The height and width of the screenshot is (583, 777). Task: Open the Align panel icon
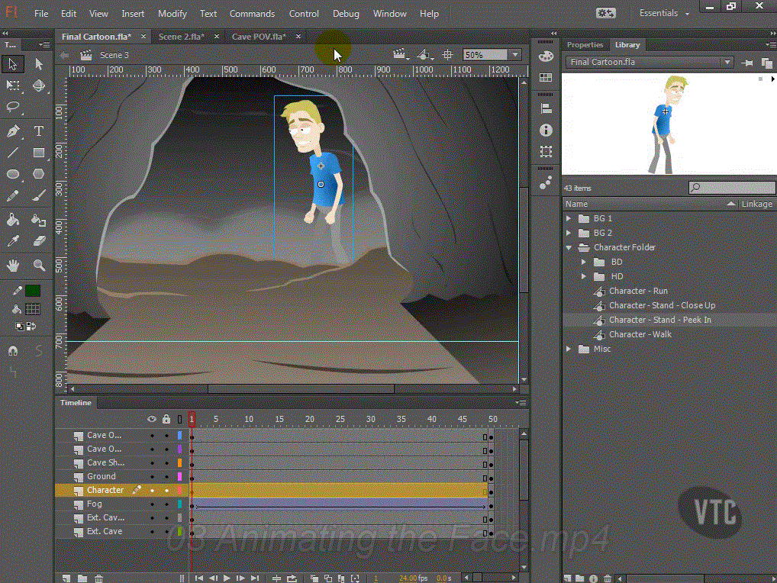546,108
